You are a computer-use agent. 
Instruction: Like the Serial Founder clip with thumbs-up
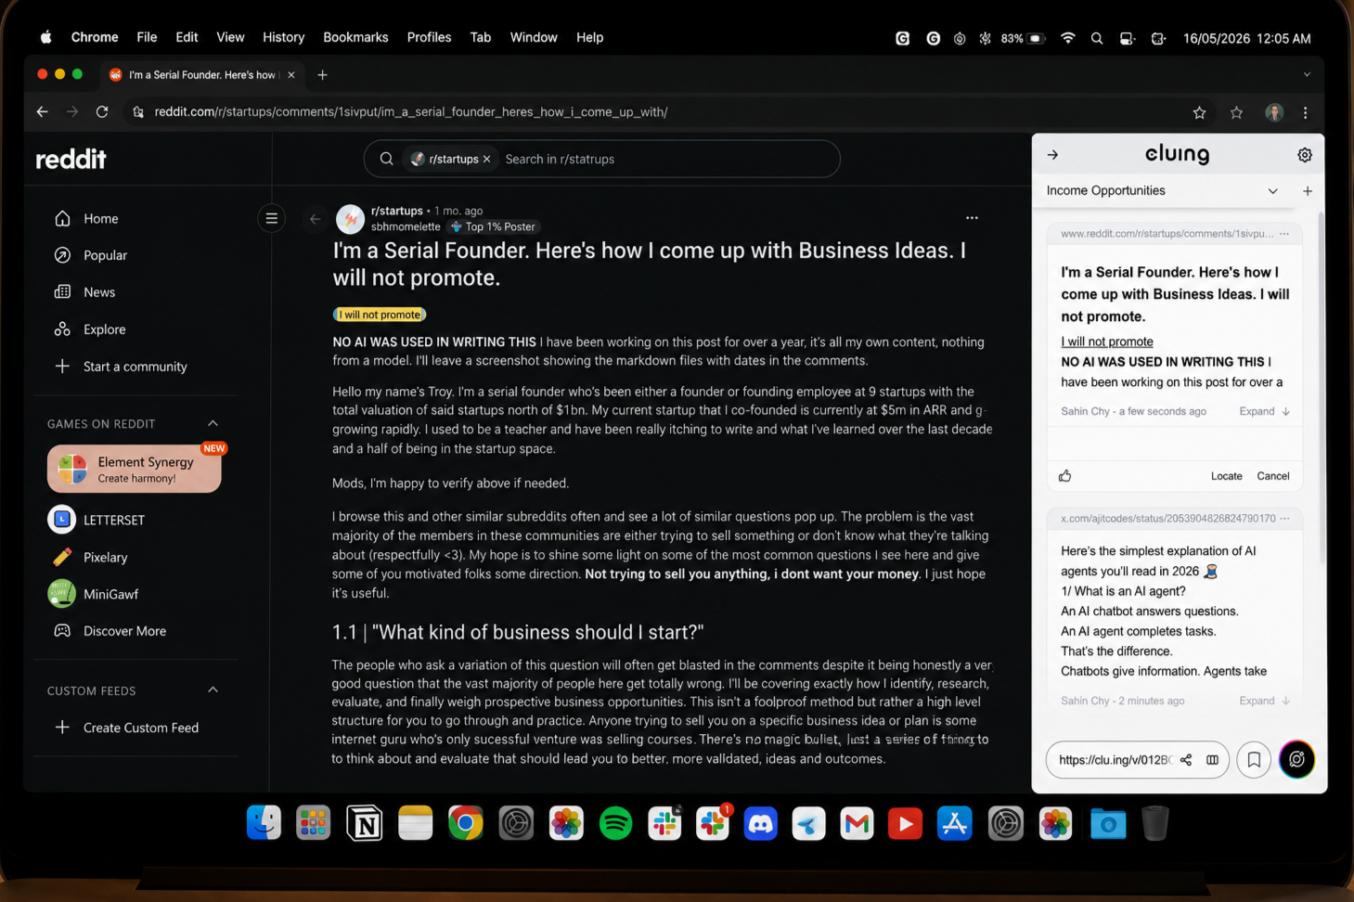pyautogui.click(x=1064, y=476)
